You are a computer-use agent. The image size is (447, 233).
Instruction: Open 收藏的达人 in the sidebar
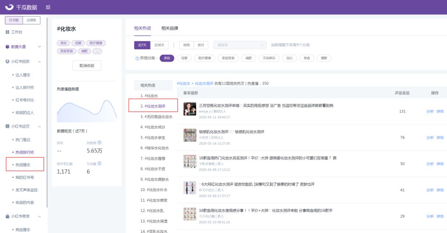tap(24, 113)
